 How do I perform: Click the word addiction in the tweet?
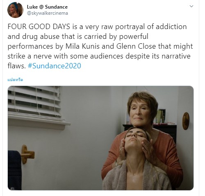171,27
